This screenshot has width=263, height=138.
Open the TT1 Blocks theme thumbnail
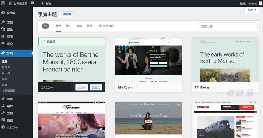[x=225, y=60]
